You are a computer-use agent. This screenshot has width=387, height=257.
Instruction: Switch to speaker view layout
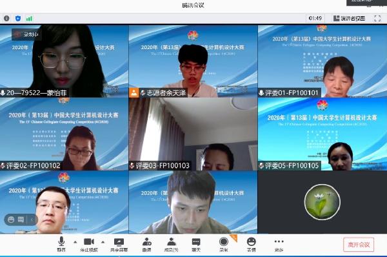point(349,18)
